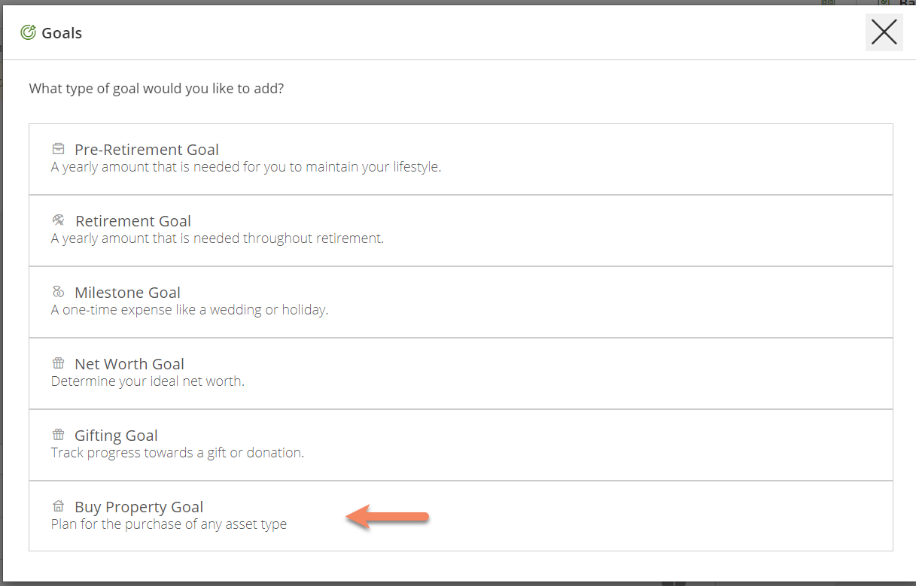
Task: Pick the Milestone Goal title
Action: click(x=128, y=293)
